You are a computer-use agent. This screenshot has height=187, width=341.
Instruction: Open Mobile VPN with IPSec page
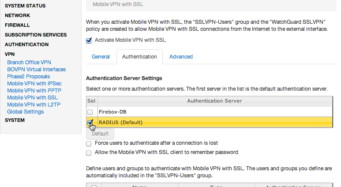pyautogui.click(x=34, y=84)
